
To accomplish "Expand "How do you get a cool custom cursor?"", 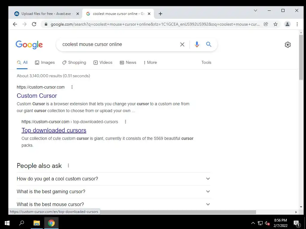I will tap(114, 179).
